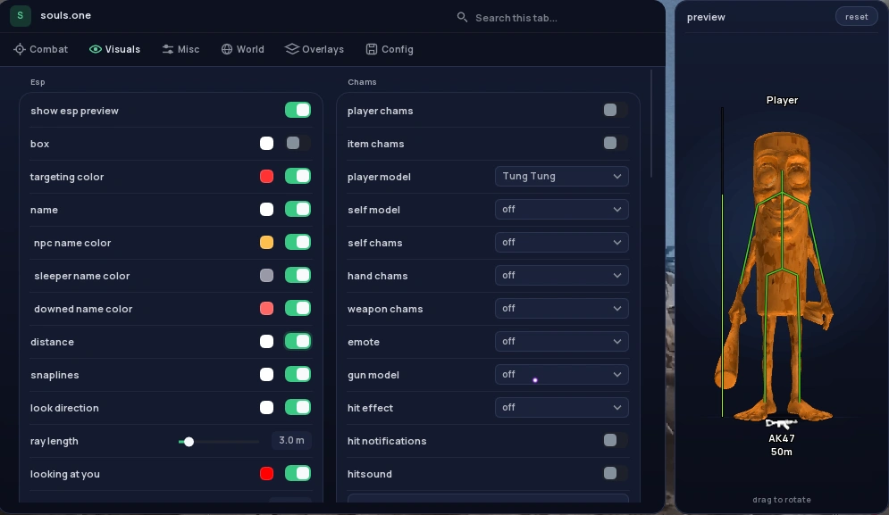Switch to the Misc tab
This screenshot has width=889, height=515.
[180, 49]
